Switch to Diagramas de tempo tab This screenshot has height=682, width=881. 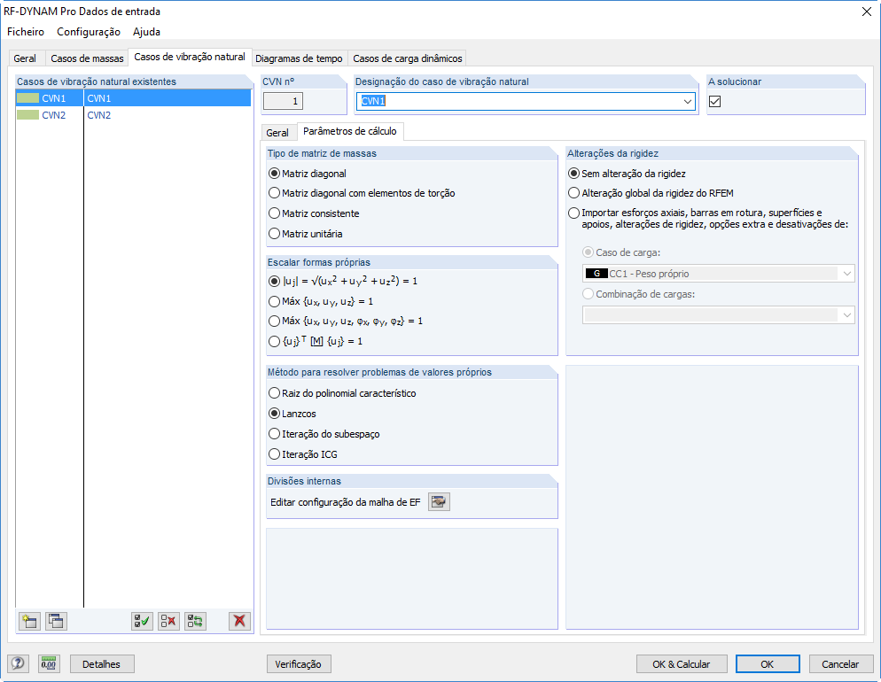click(299, 58)
